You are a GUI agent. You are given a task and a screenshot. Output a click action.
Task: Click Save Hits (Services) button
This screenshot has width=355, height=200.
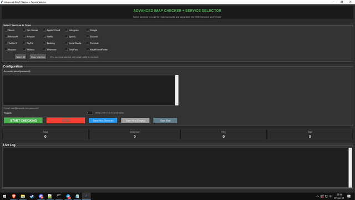tap(103, 121)
